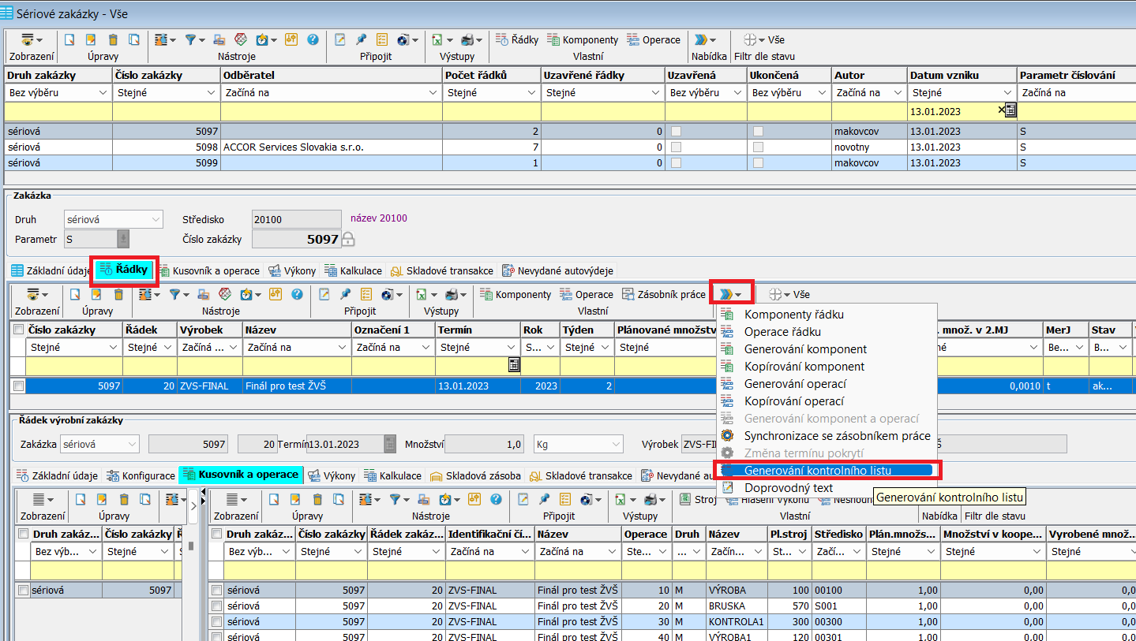The height and width of the screenshot is (641, 1136).
Task: Click the Odběratel filter input field
Action: [x=332, y=111]
